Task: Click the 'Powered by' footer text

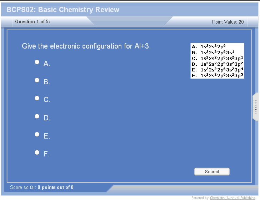Action: pyautogui.click(x=200, y=198)
